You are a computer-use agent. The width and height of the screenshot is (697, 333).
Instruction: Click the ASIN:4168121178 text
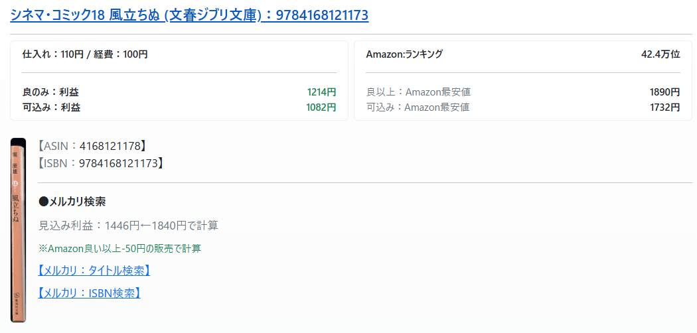point(92,146)
